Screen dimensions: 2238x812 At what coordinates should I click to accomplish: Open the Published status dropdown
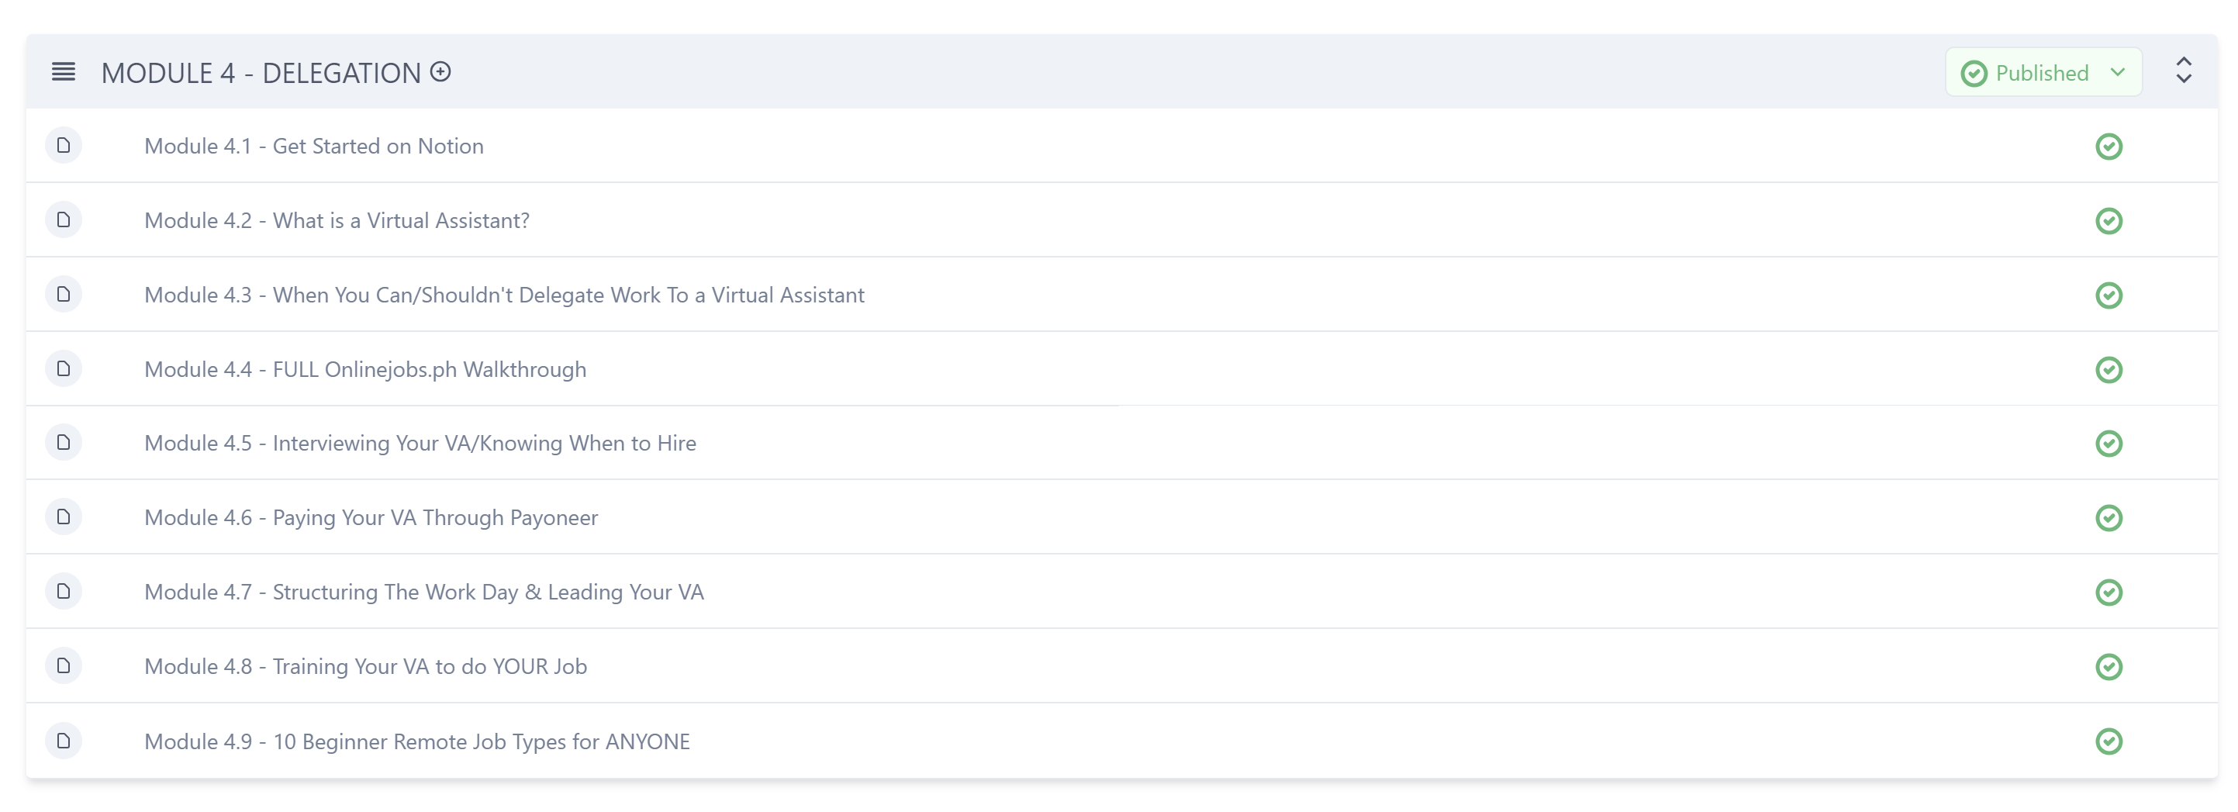pos(2043,72)
